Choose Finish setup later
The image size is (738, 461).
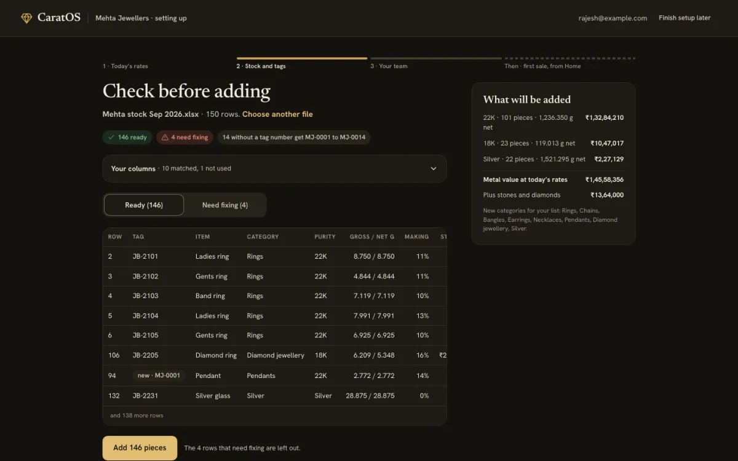[684, 18]
